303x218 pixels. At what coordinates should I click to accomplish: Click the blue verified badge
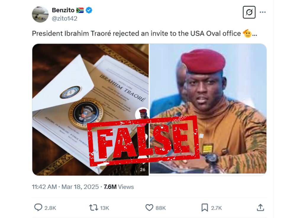point(89,10)
